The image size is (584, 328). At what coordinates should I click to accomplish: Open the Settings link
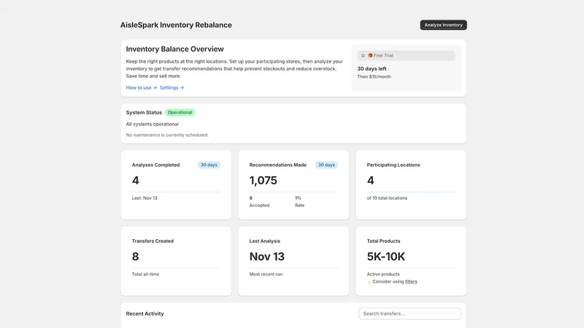coord(172,87)
